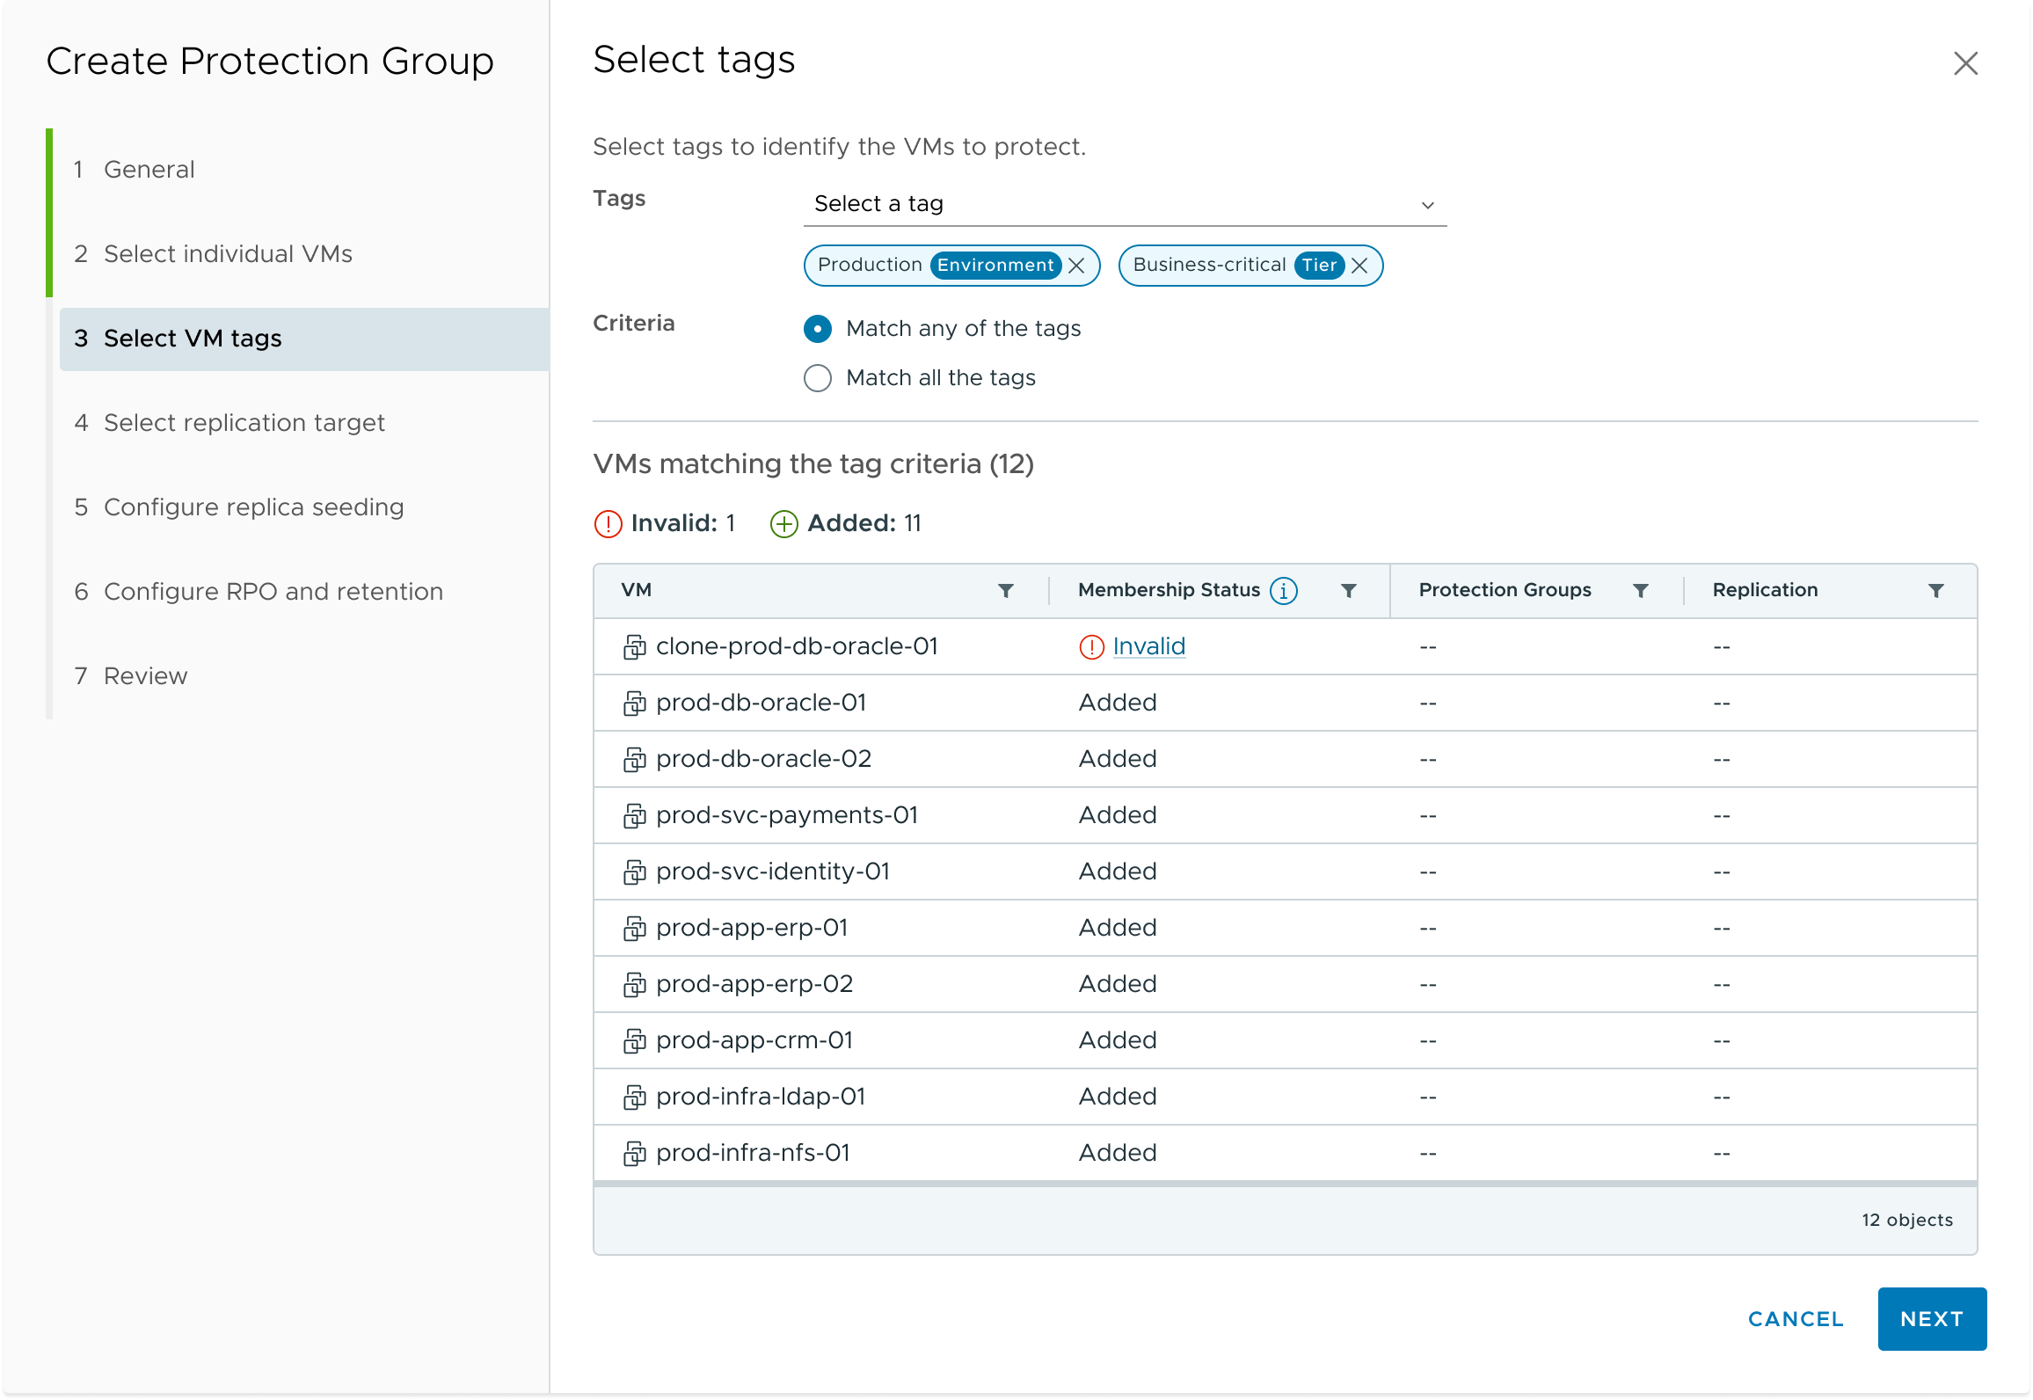Image resolution: width=2033 pixels, height=1400 pixels.
Task: Select the Match any of the tags option
Action: click(817, 329)
